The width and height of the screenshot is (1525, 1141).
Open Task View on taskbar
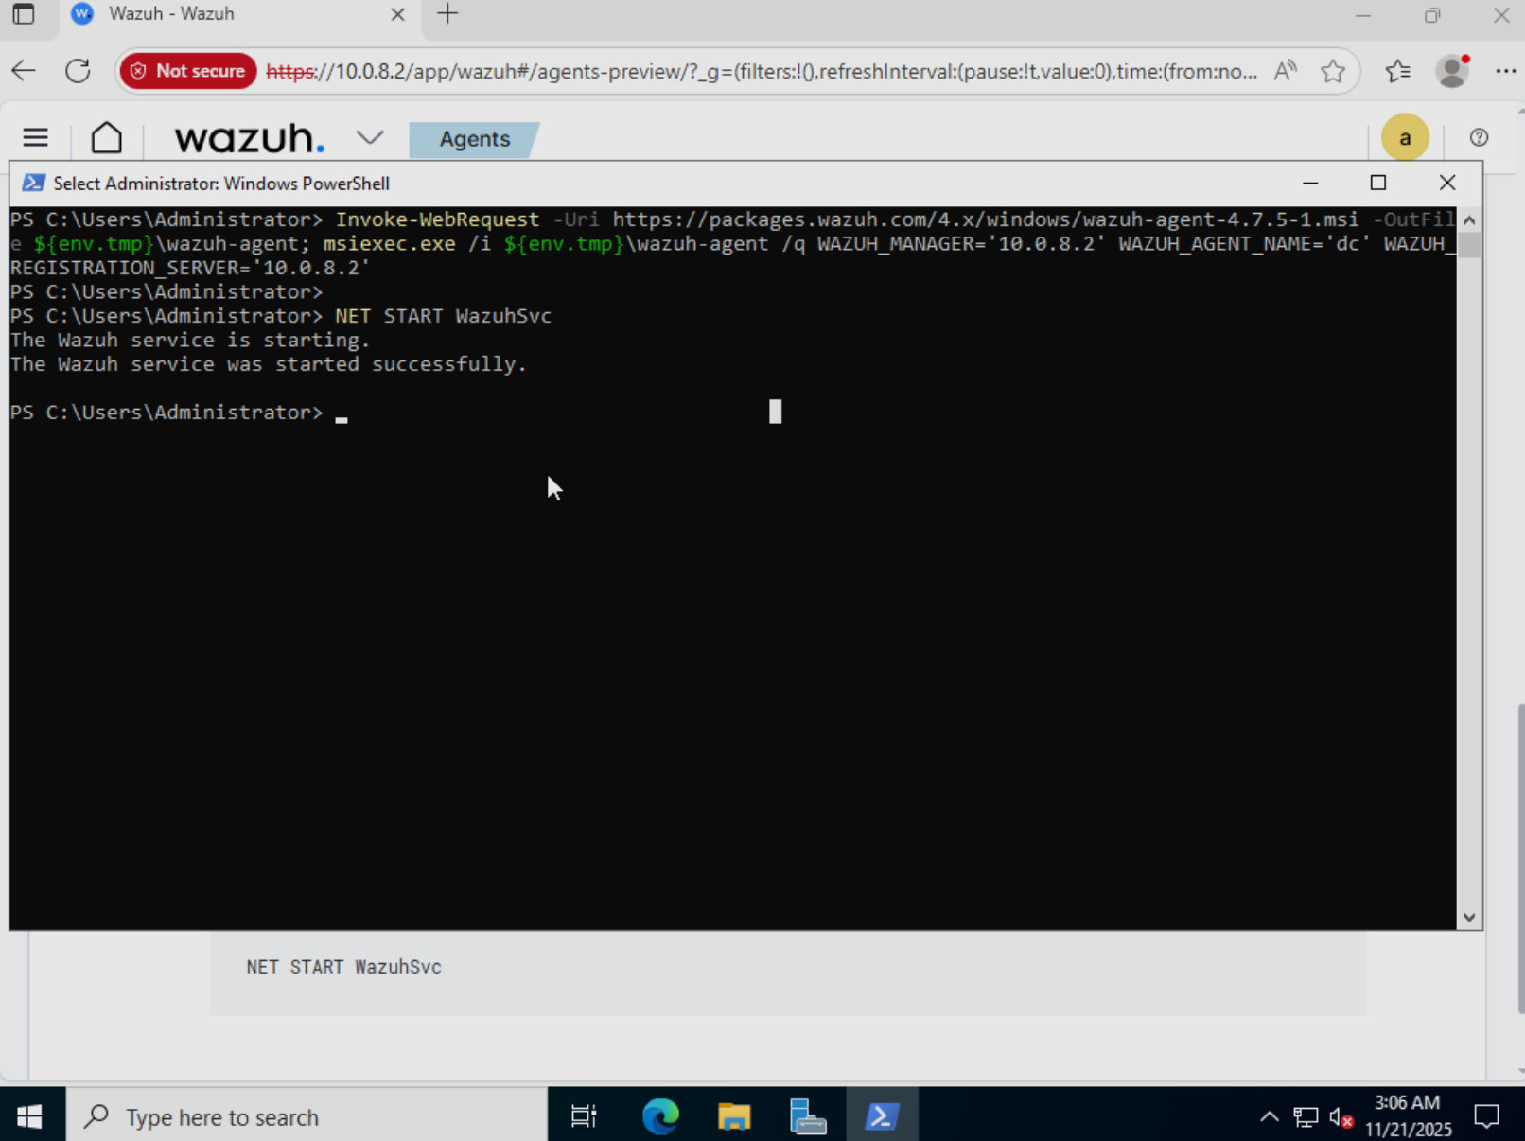pos(584,1117)
